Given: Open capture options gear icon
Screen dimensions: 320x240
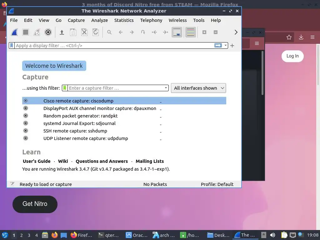Looking at the screenshot, I should [x=48, y=32].
